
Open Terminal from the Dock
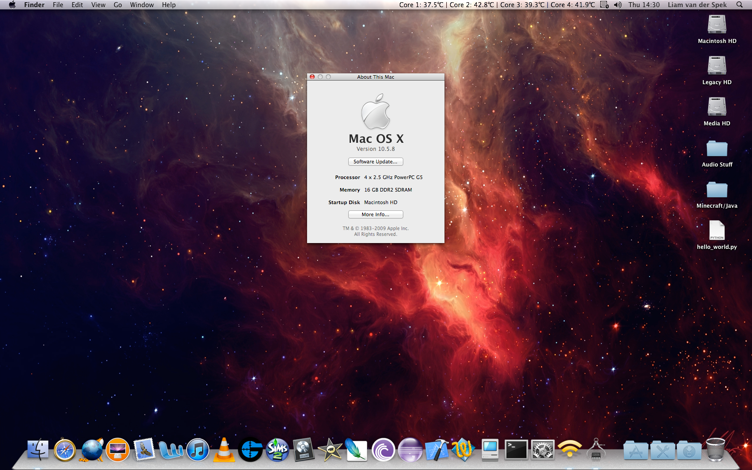pyautogui.click(x=516, y=450)
